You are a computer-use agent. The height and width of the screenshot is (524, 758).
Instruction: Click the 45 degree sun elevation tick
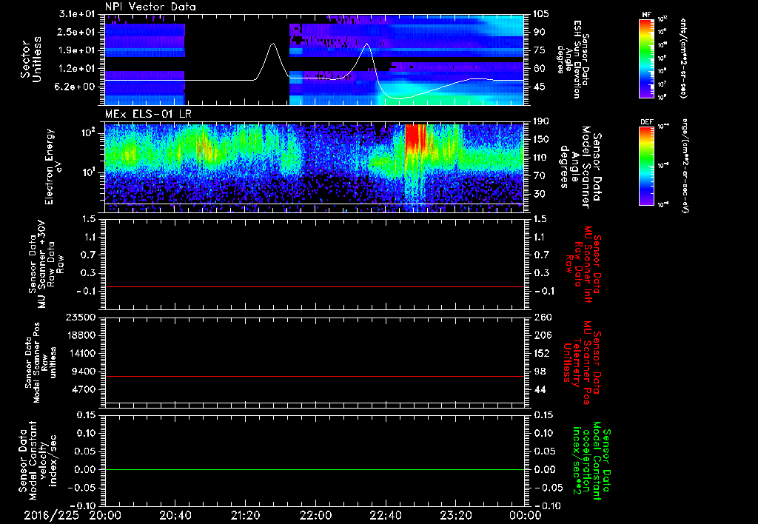coord(539,87)
